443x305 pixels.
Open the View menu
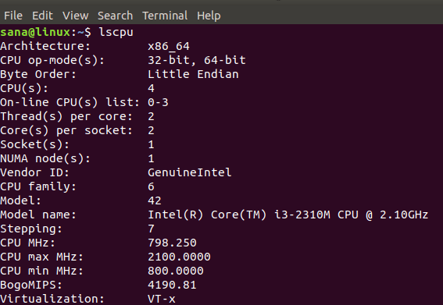(76, 16)
